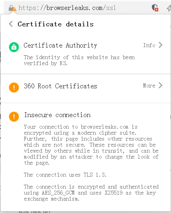
Task: Click the shield icon with red X
Action: click(x=155, y=8)
